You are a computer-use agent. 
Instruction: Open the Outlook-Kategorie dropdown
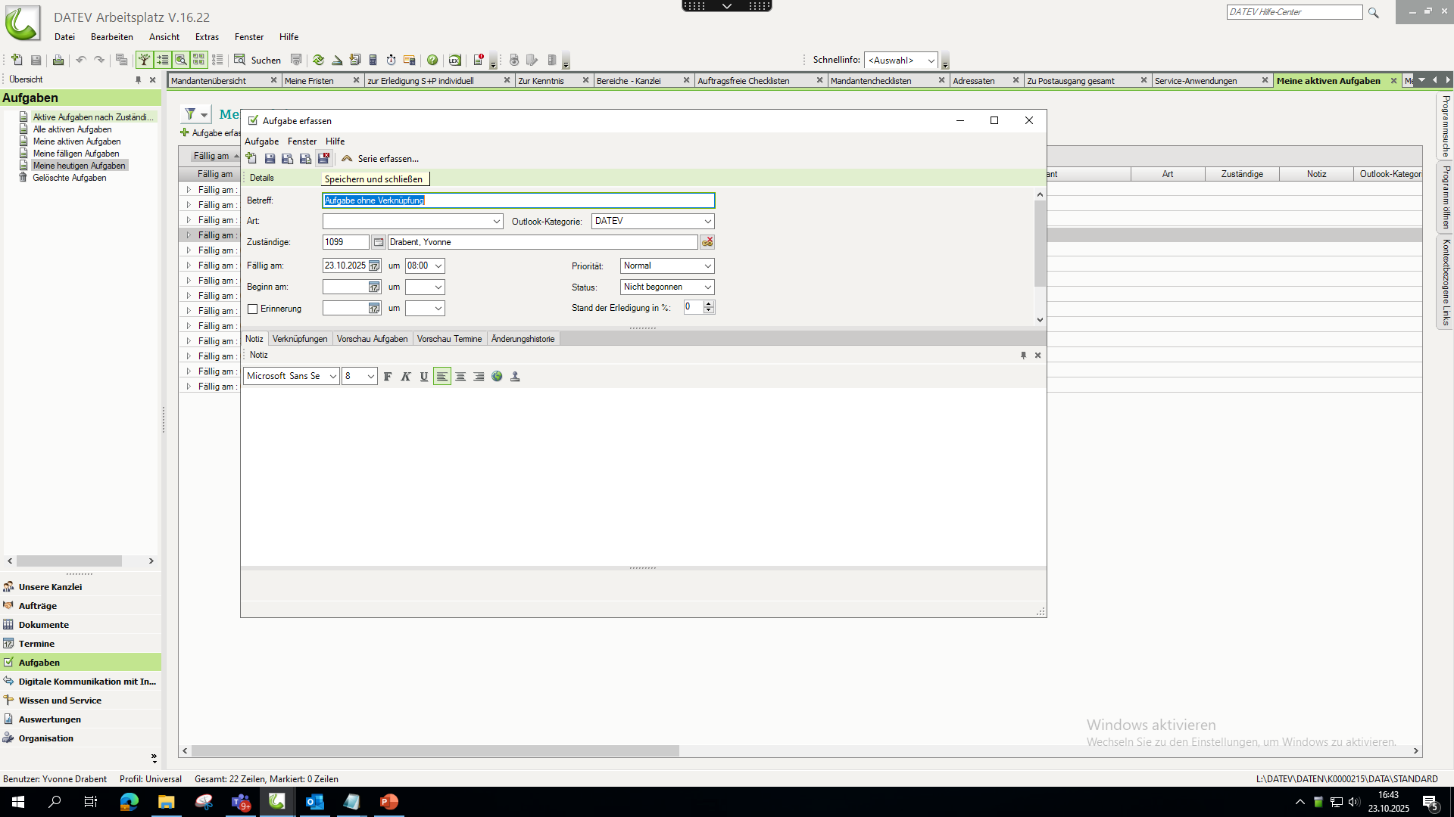tap(707, 221)
